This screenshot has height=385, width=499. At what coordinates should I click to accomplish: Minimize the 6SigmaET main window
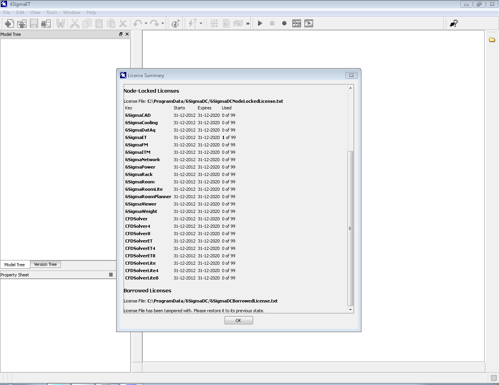(x=466, y=4)
